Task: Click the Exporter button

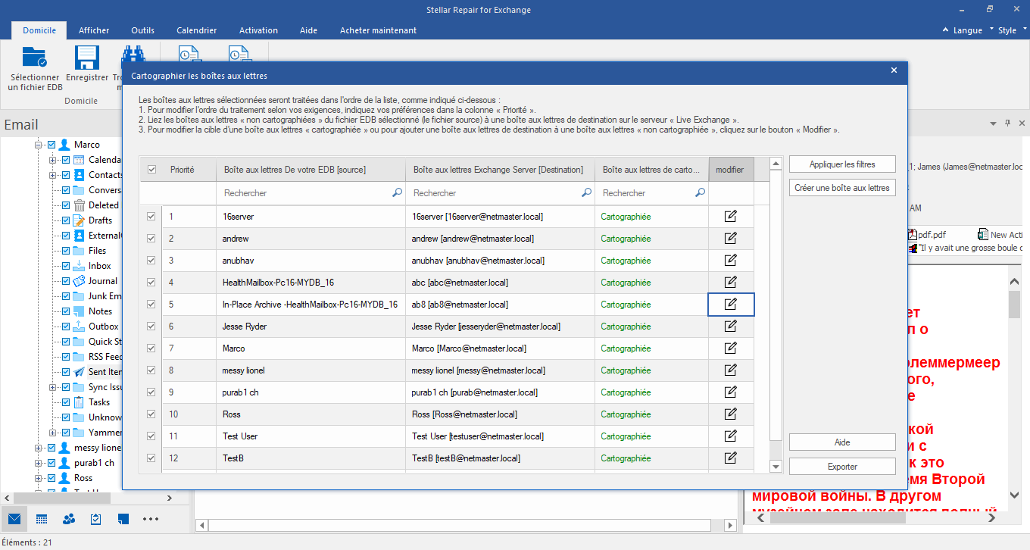Action: (x=842, y=467)
